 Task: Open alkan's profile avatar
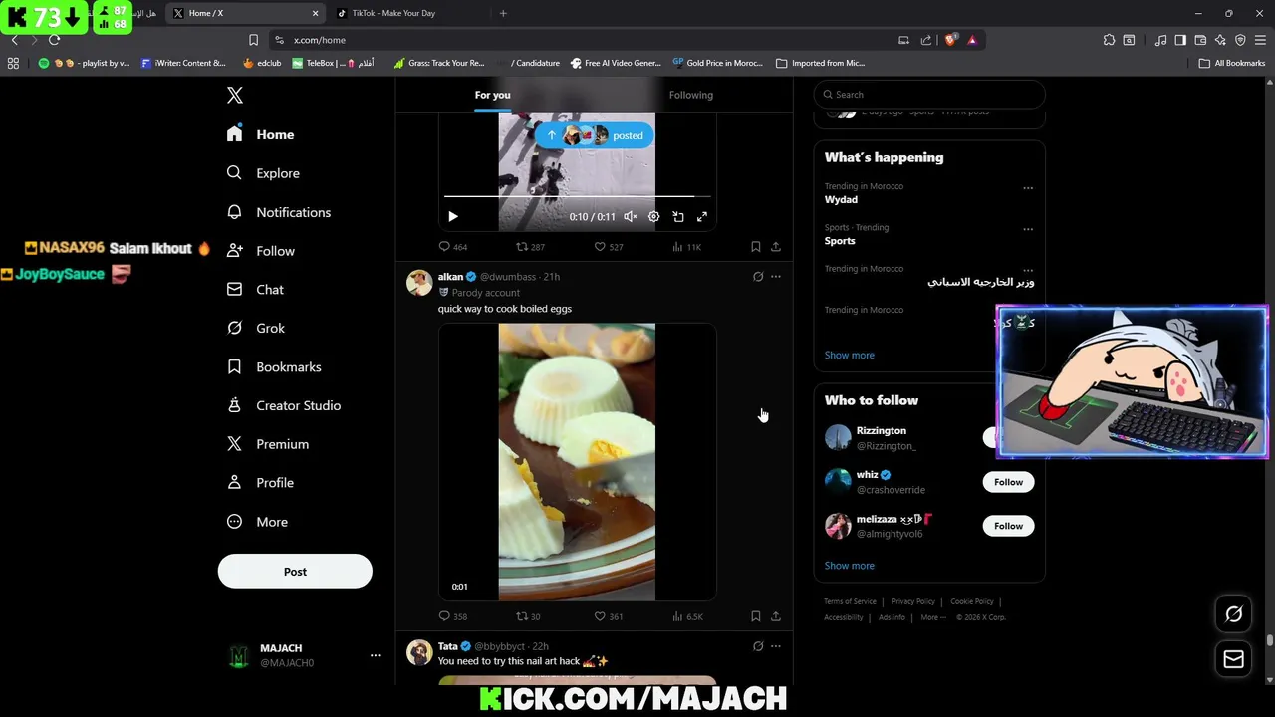tap(419, 282)
